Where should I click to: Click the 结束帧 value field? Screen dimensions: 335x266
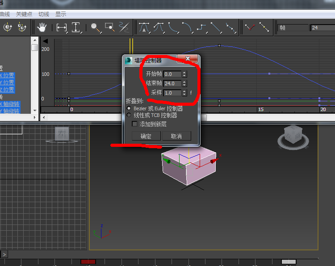[x=172, y=83]
